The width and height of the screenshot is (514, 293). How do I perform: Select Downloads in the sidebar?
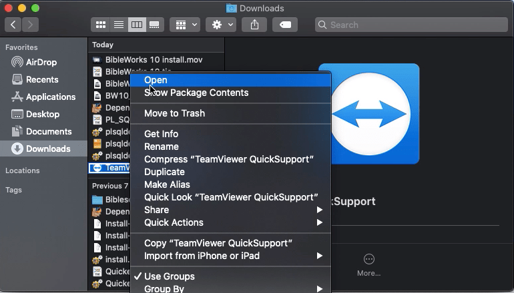[43, 148]
